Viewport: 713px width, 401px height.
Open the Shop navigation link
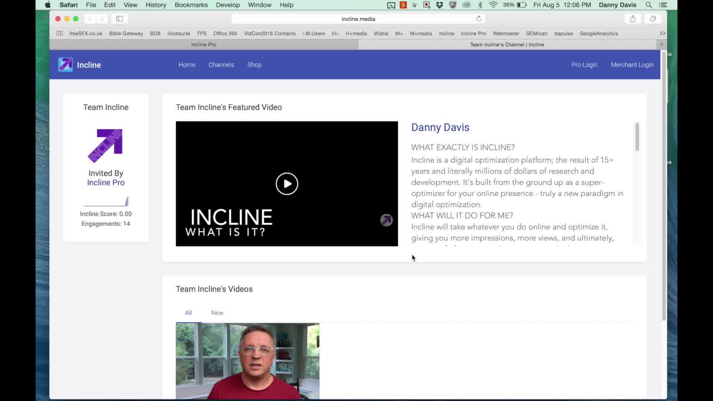(x=254, y=65)
